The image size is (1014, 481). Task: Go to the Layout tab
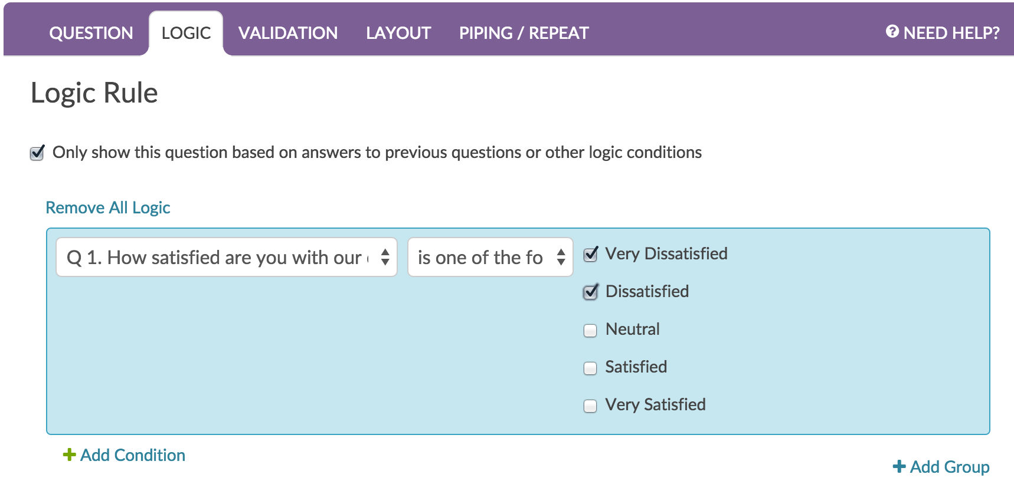tap(398, 33)
